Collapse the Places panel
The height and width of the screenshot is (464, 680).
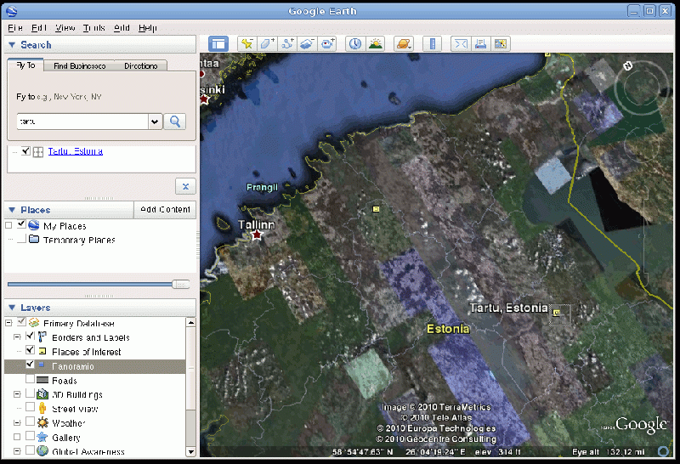(x=12, y=210)
